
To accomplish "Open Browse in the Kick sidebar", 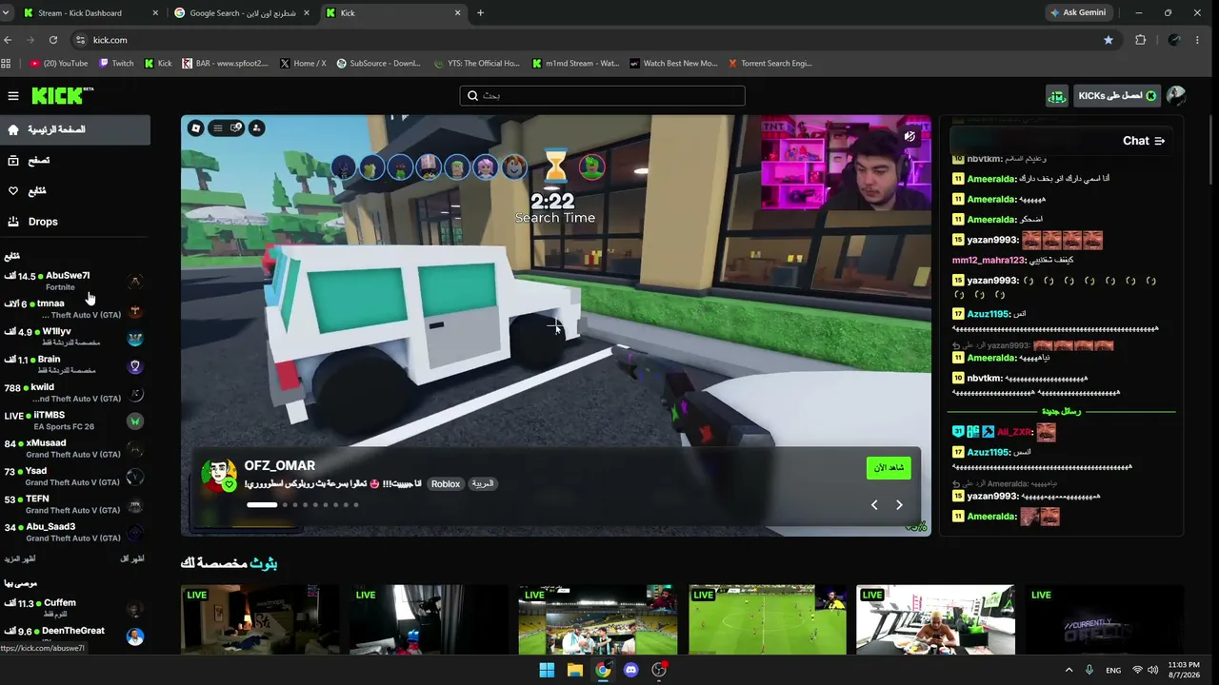I will coord(75,160).
